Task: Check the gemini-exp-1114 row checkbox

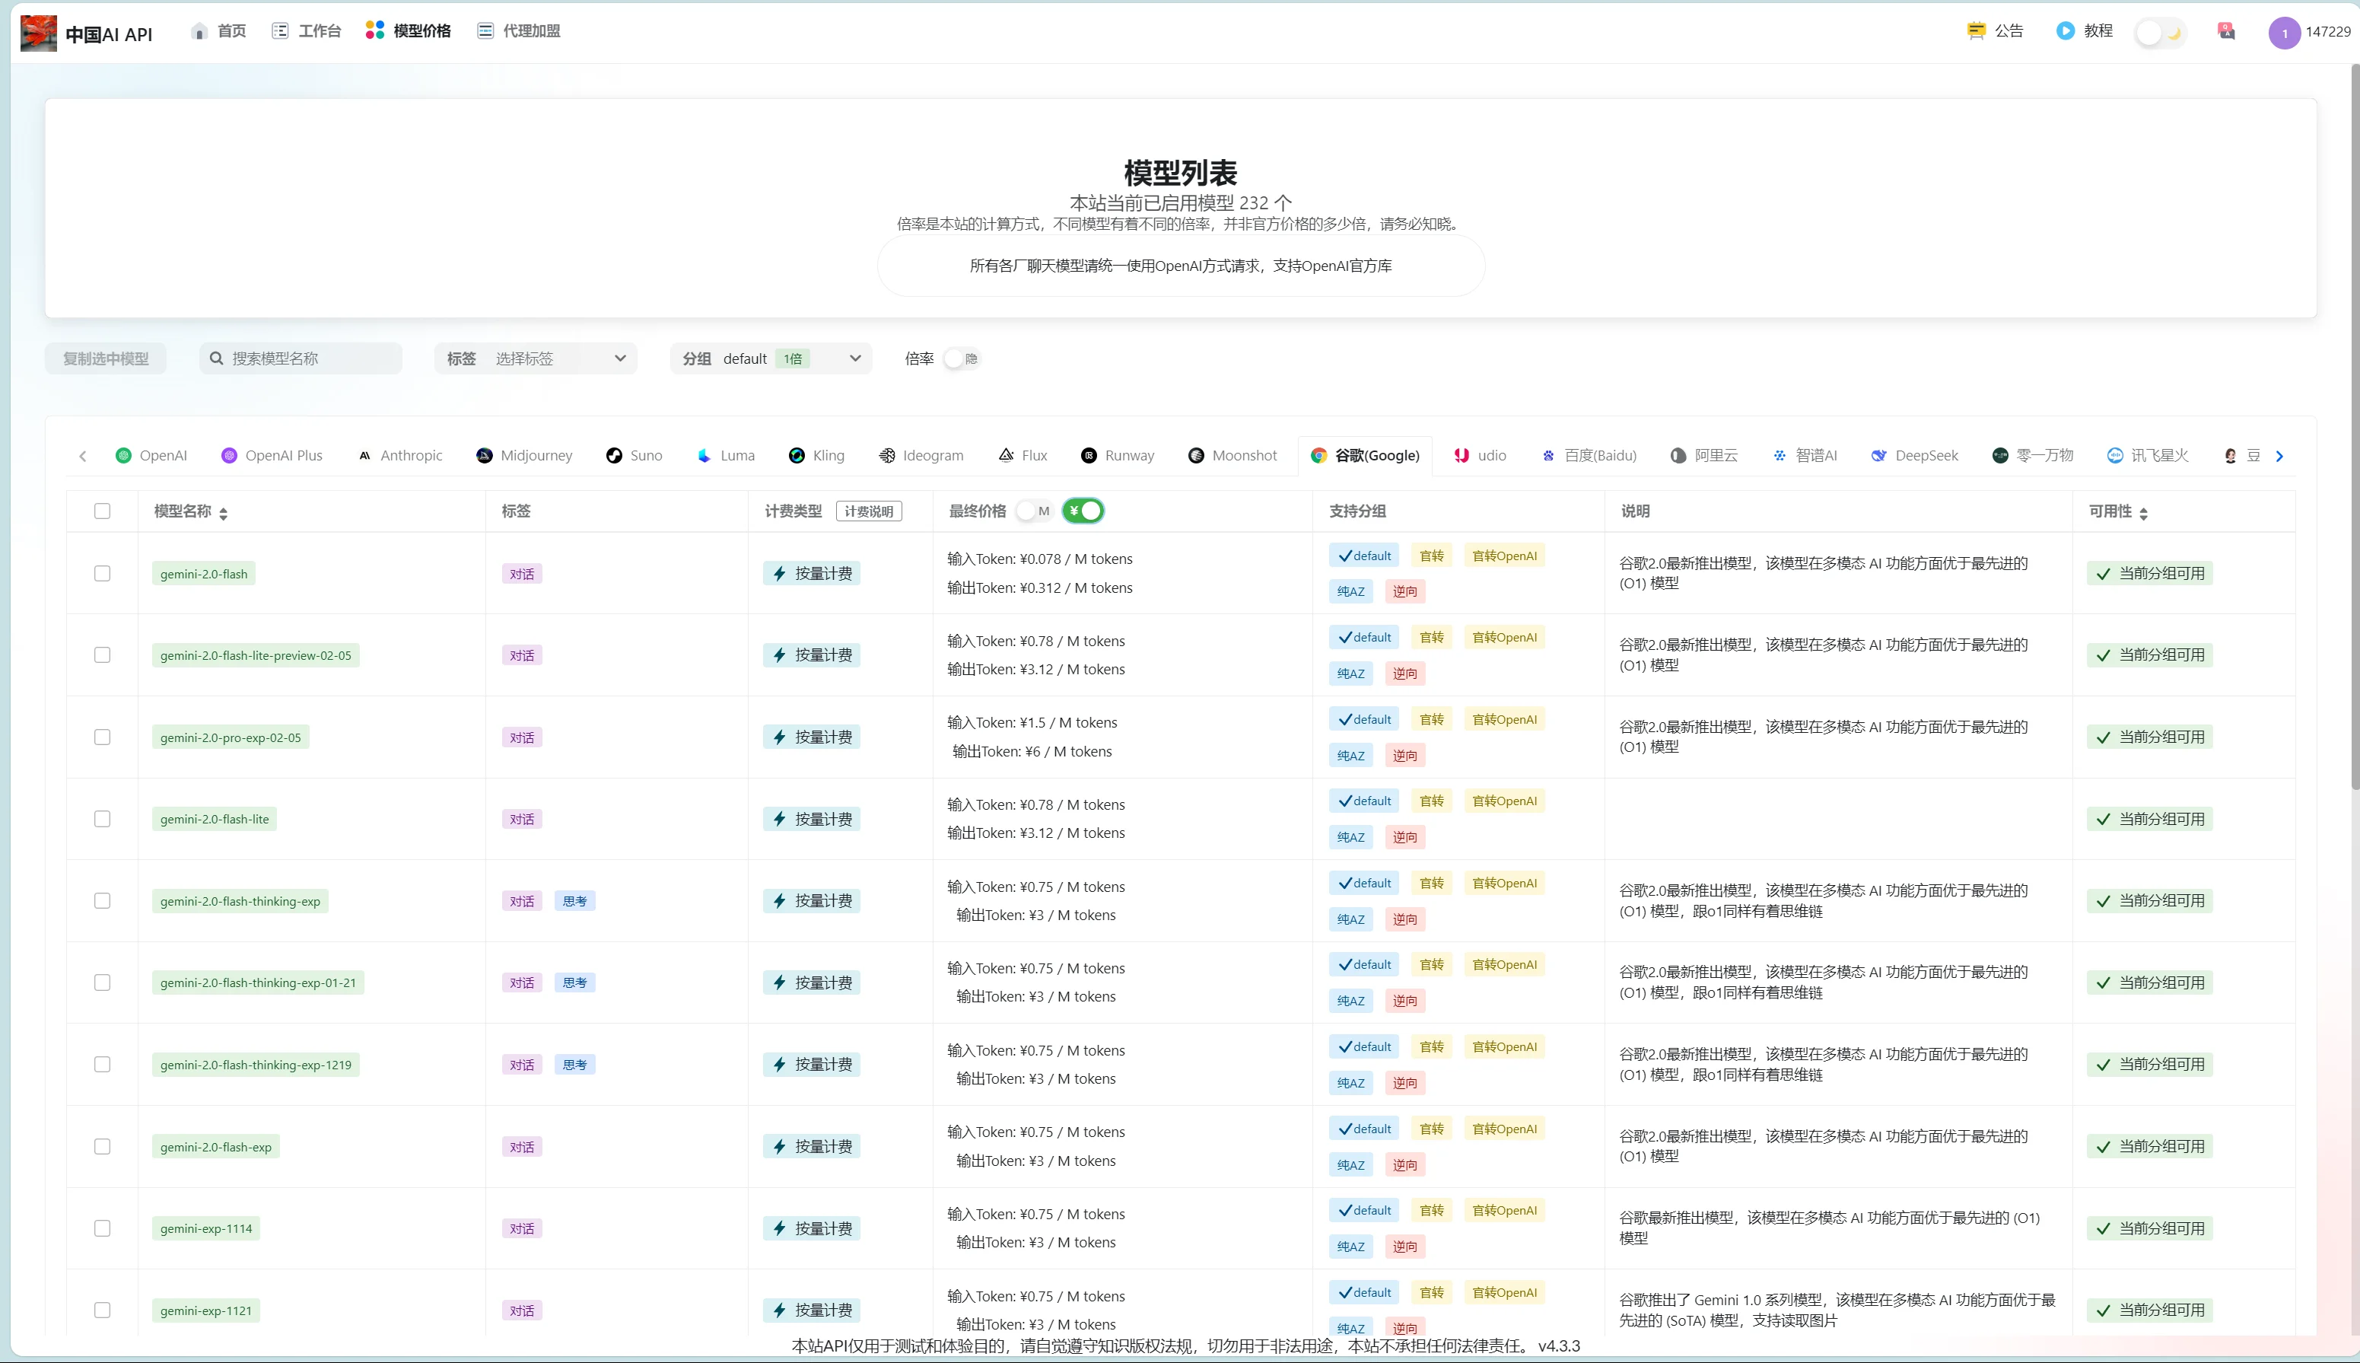Action: [x=102, y=1228]
